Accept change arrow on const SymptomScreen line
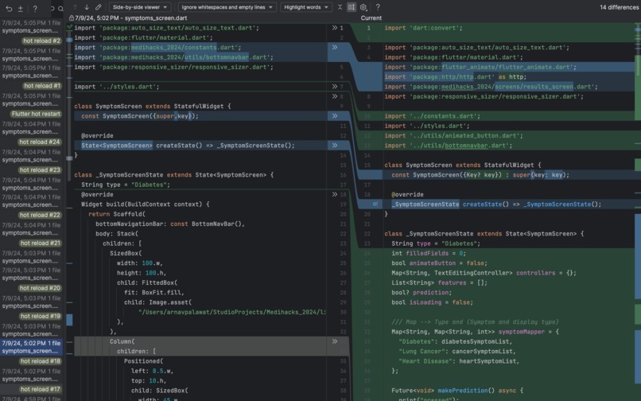Image resolution: width=641 pixels, height=401 pixels. [x=334, y=116]
